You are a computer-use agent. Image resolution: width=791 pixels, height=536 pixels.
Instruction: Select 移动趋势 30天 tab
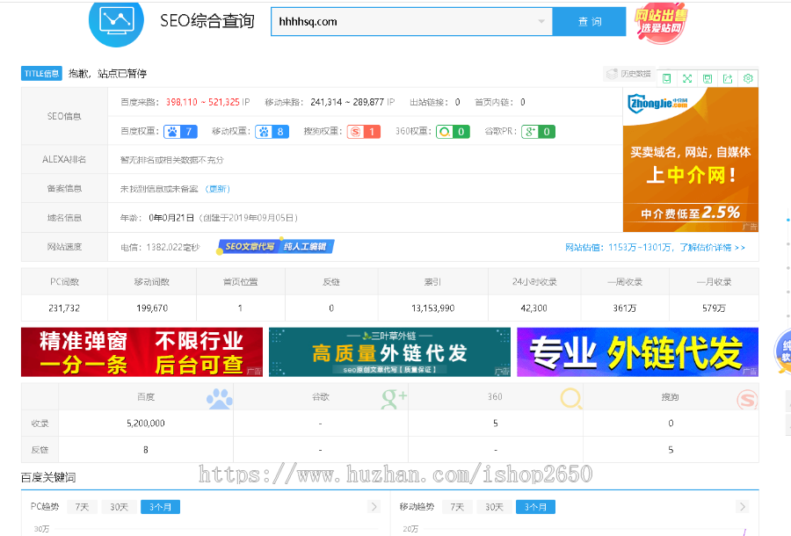click(x=494, y=507)
